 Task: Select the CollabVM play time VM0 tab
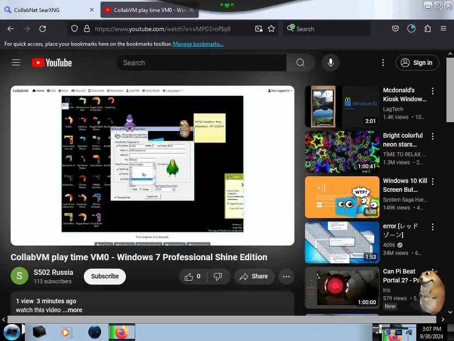[x=149, y=10]
